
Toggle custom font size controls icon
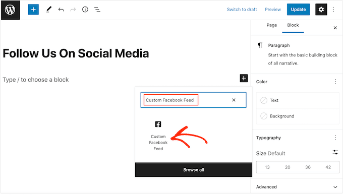pos(335,152)
